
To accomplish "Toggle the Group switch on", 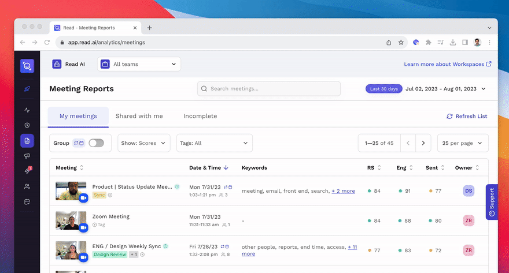I will click(96, 143).
